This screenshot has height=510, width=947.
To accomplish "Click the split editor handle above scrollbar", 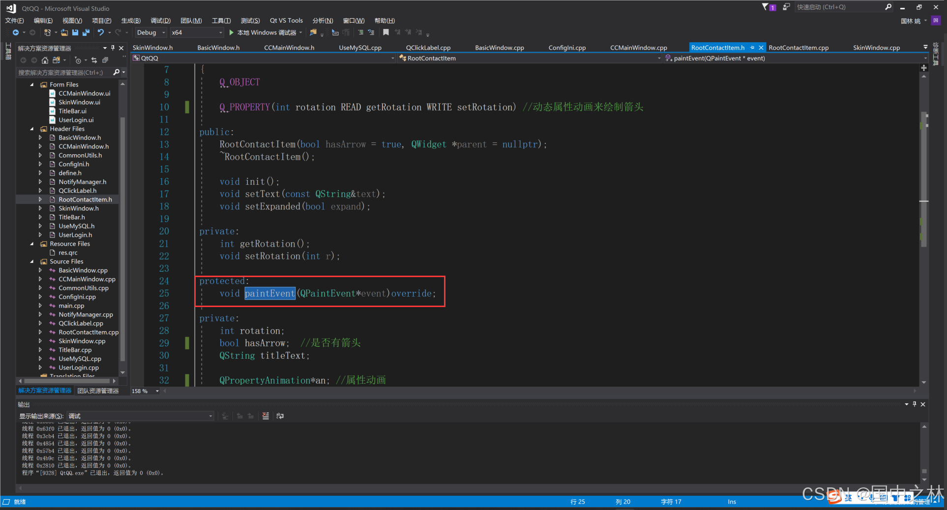I will tap(924, 67).
